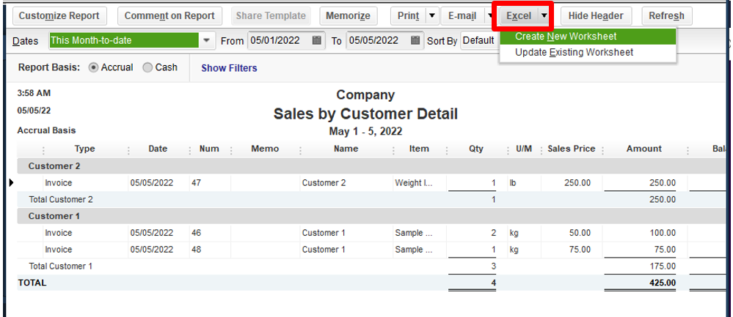Select the Cash report basis
The height and width of the screenshot is (317, 733).
[x=147, y=67]
